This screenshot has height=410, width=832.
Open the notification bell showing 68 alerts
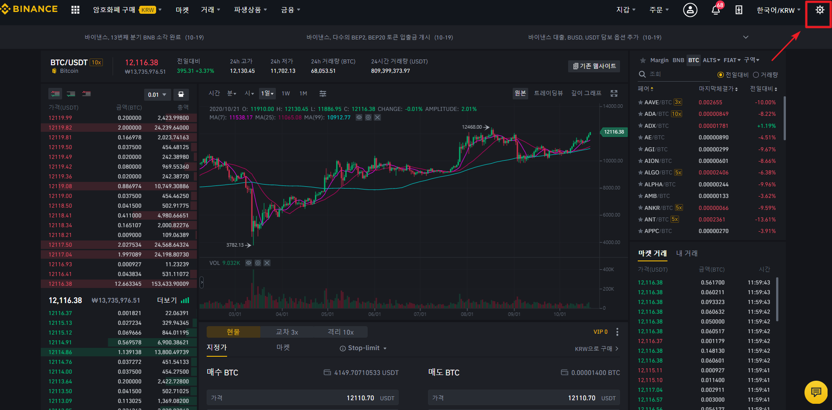point(715,10)
